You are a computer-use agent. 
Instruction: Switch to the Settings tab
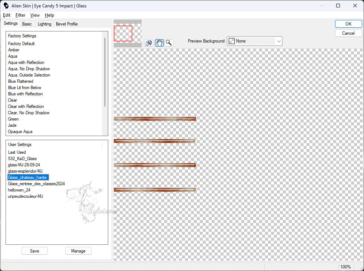coord(11,23)
